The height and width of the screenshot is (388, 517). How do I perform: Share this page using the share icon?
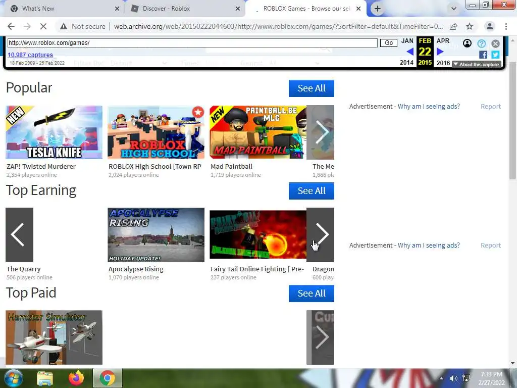pyautogui.click(x=453, y=26)
